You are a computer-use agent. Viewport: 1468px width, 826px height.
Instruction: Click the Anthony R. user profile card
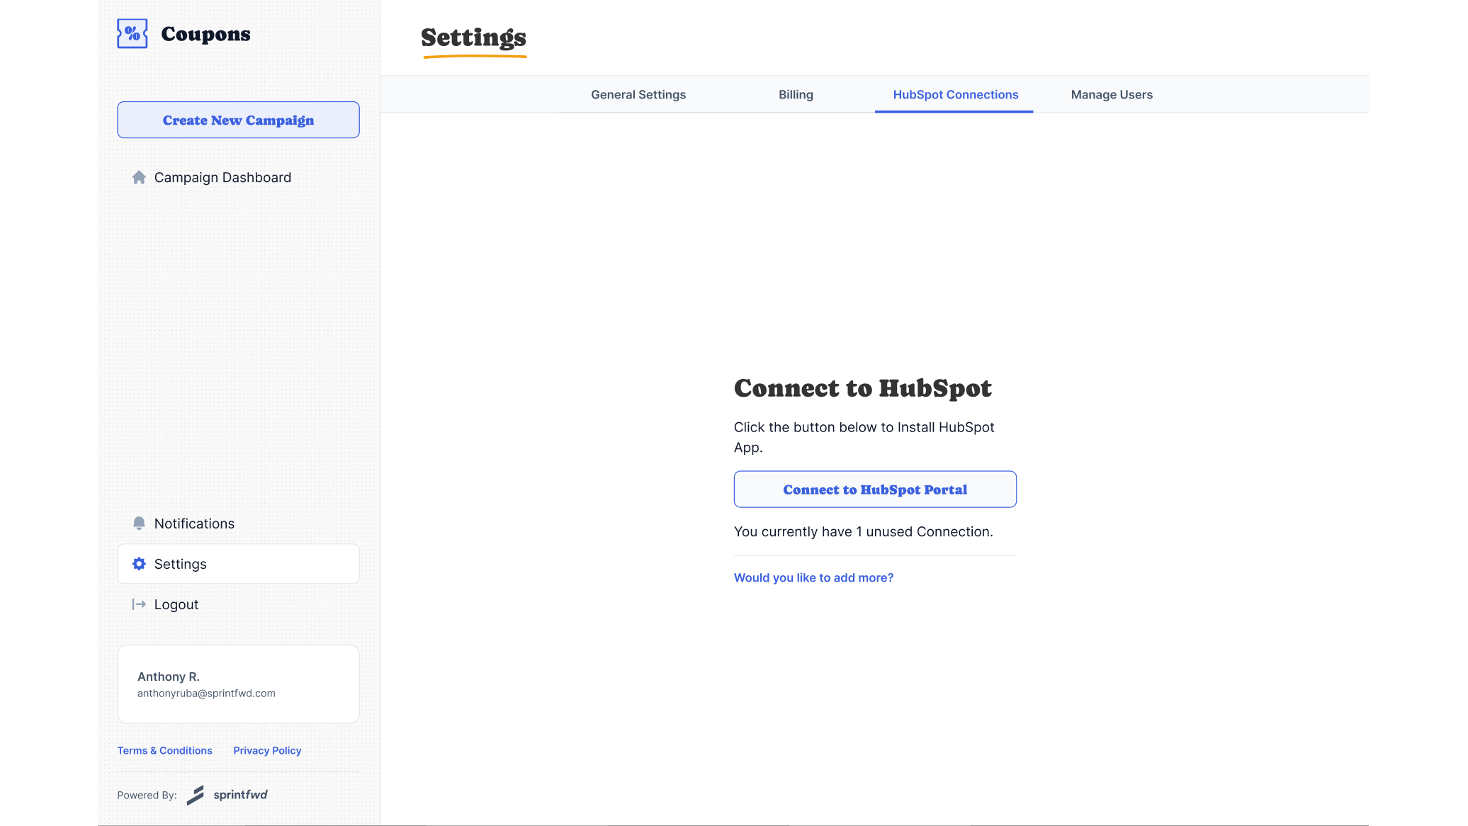tap(238, 684)
